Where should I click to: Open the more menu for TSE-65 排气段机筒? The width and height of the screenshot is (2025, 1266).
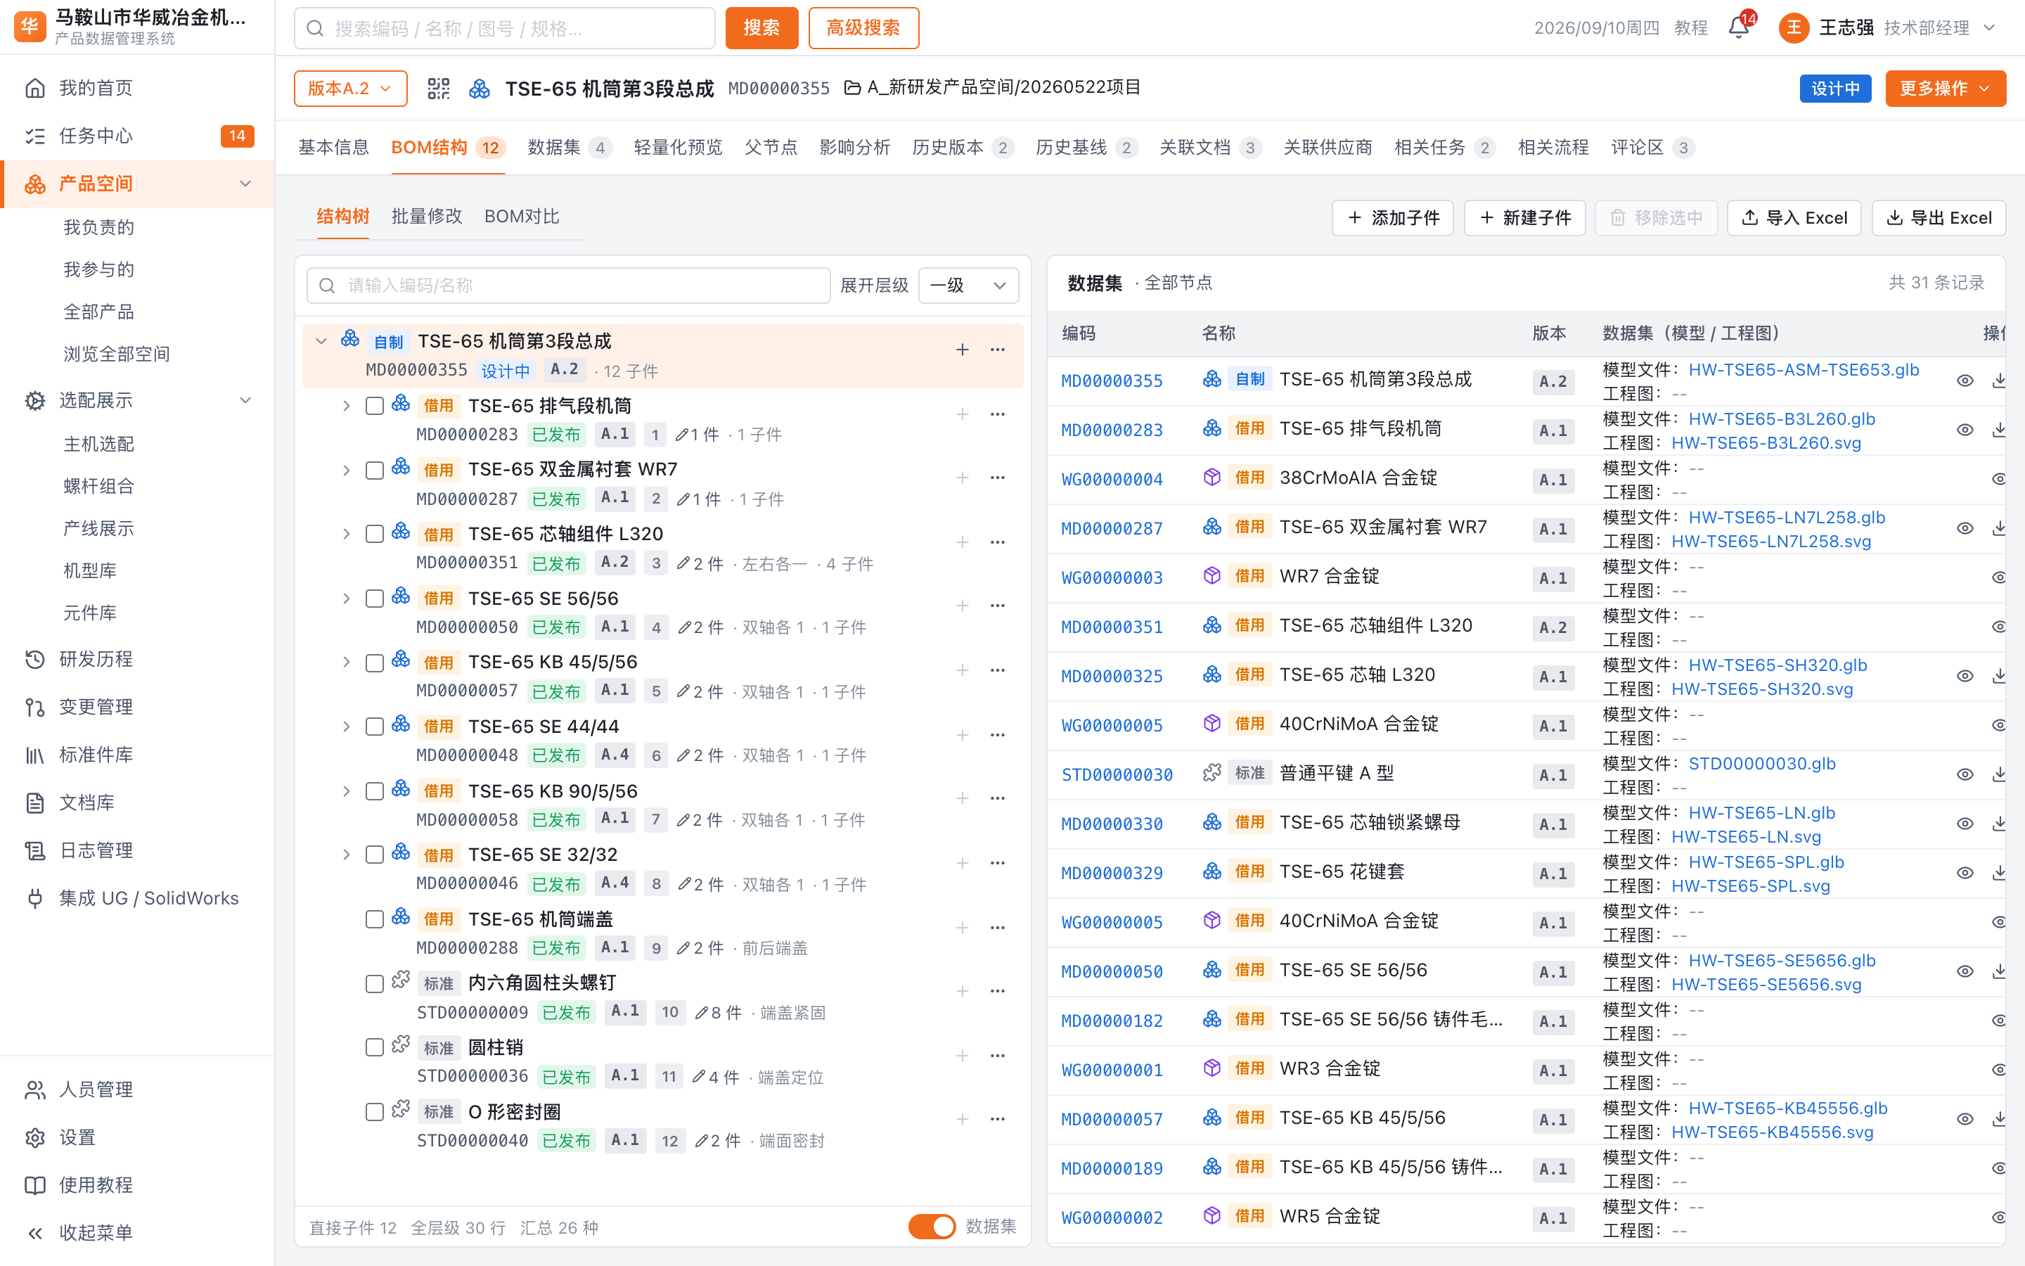[x=998, y=414]
